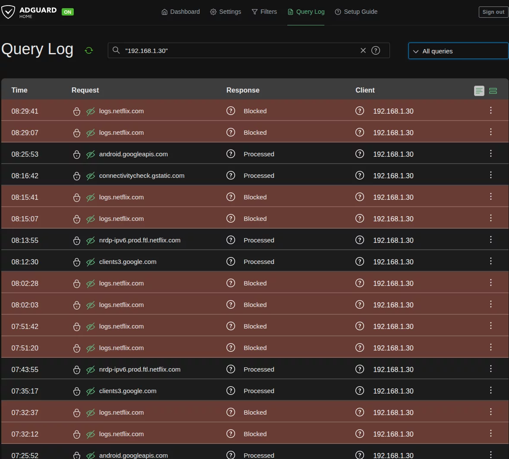Show response details for 08:16:42 Processed entry
Viewport: 509px width, 459px height.
(x=230, y=175)
